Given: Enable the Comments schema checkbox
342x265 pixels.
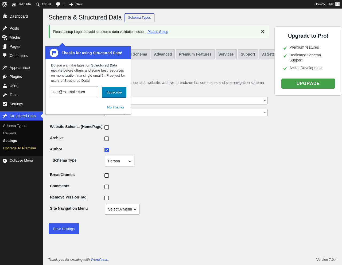Looking at the screenshot, I should point(107,187).
